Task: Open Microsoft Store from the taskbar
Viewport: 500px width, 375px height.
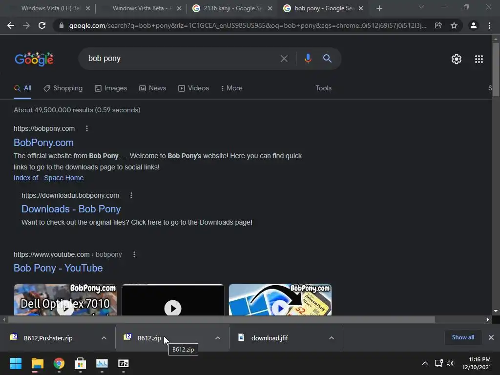Action: (81, 363)
